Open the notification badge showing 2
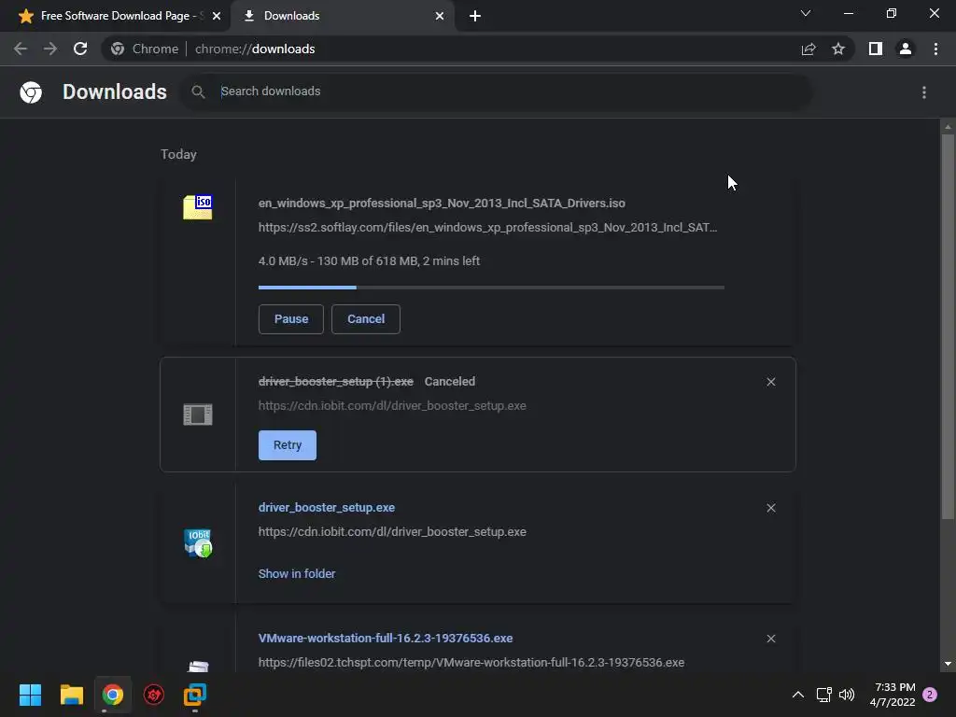 [x=930, y=695]
